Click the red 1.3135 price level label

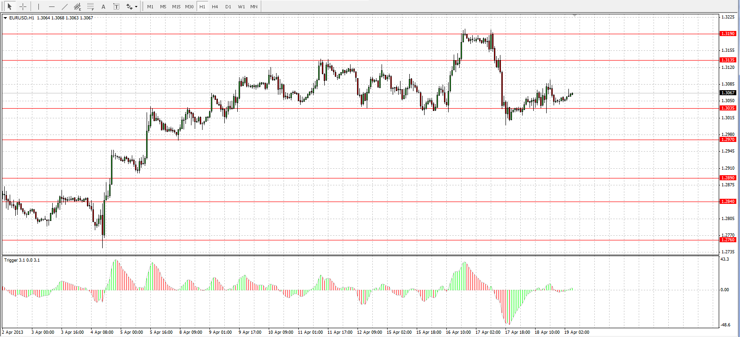(728, 60)
